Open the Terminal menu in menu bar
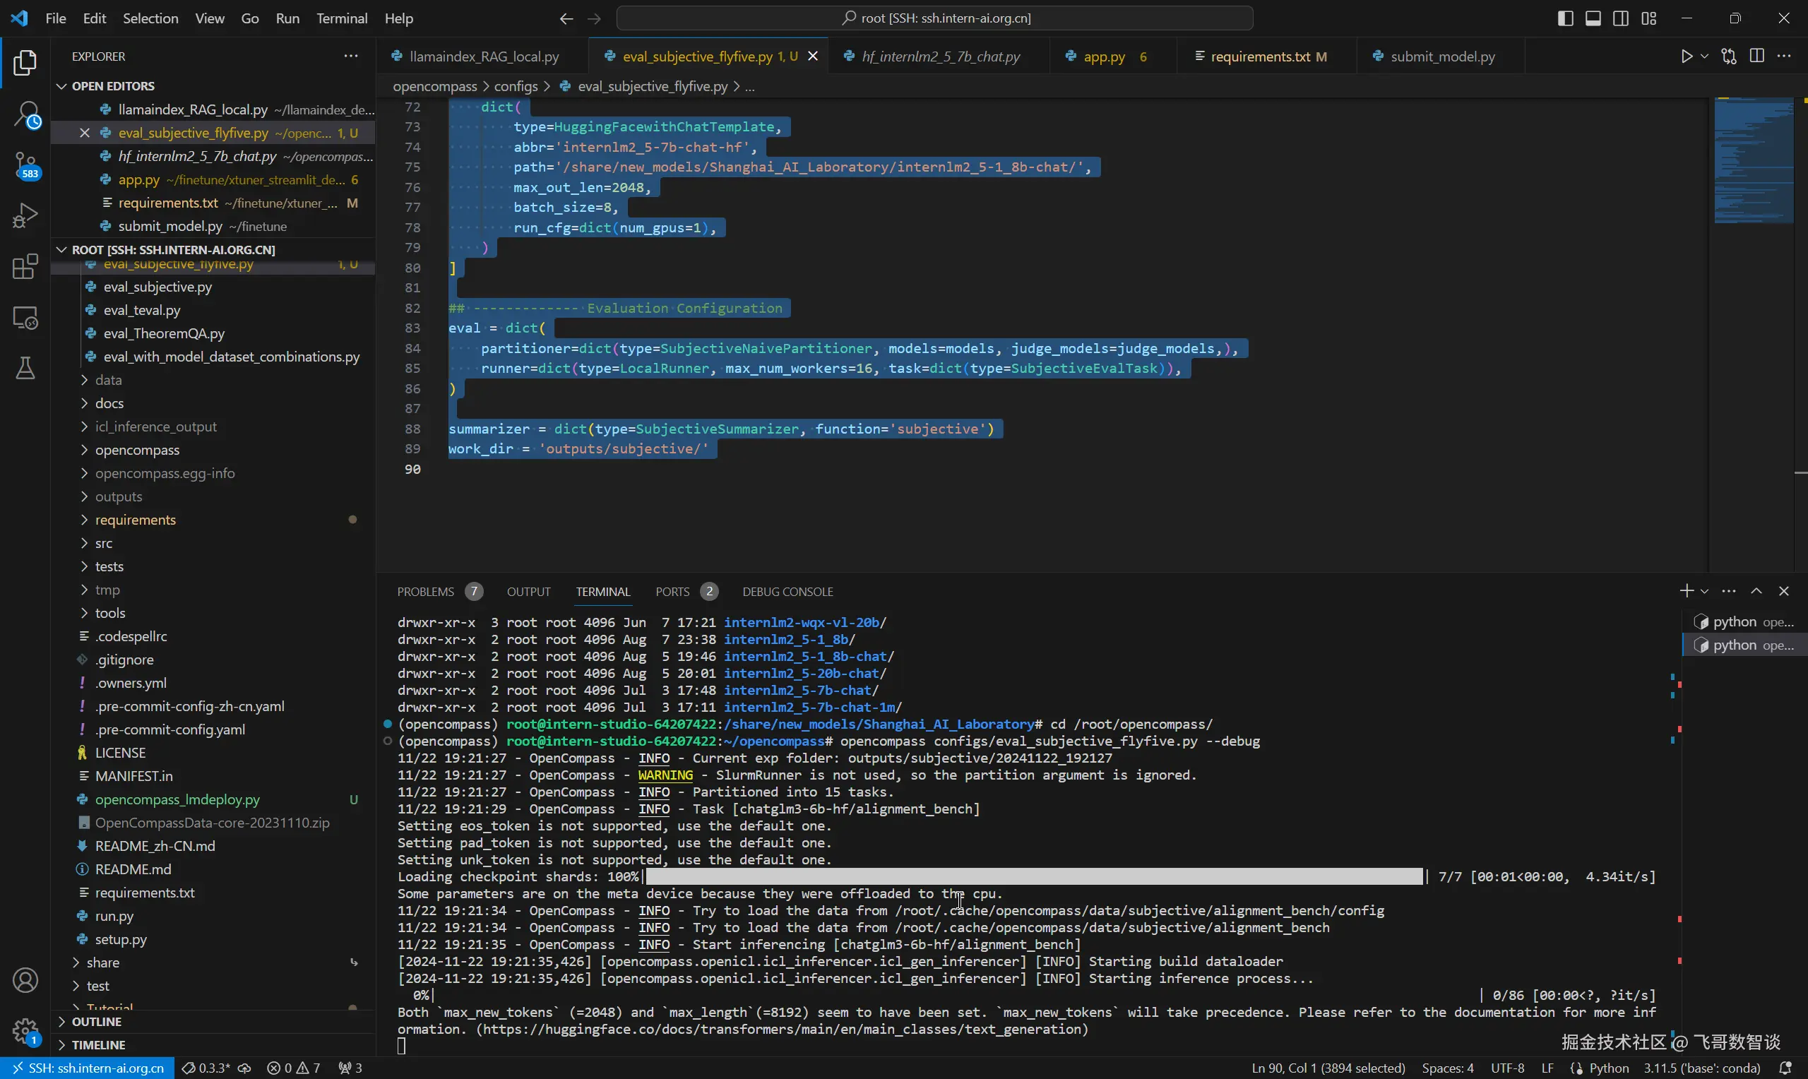1808x1079 pixels. 341,18
